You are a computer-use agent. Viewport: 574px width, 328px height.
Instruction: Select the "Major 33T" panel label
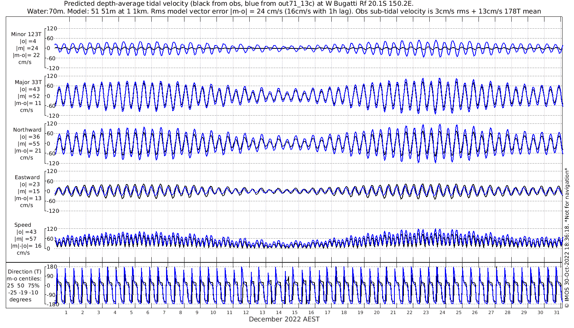coord(28,82)
